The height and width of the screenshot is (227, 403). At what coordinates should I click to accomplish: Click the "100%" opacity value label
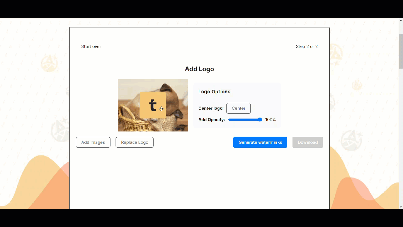click(270, 119)
